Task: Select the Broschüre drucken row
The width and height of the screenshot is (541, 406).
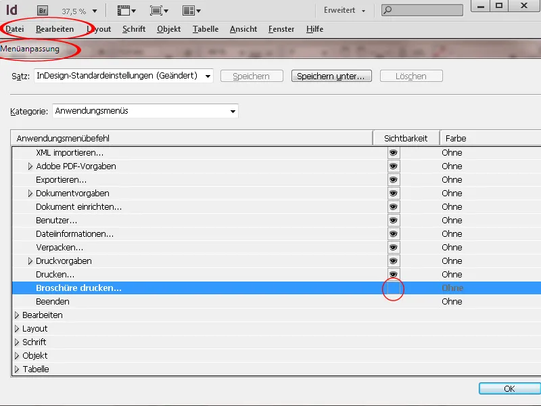Action: coord(277,288)
